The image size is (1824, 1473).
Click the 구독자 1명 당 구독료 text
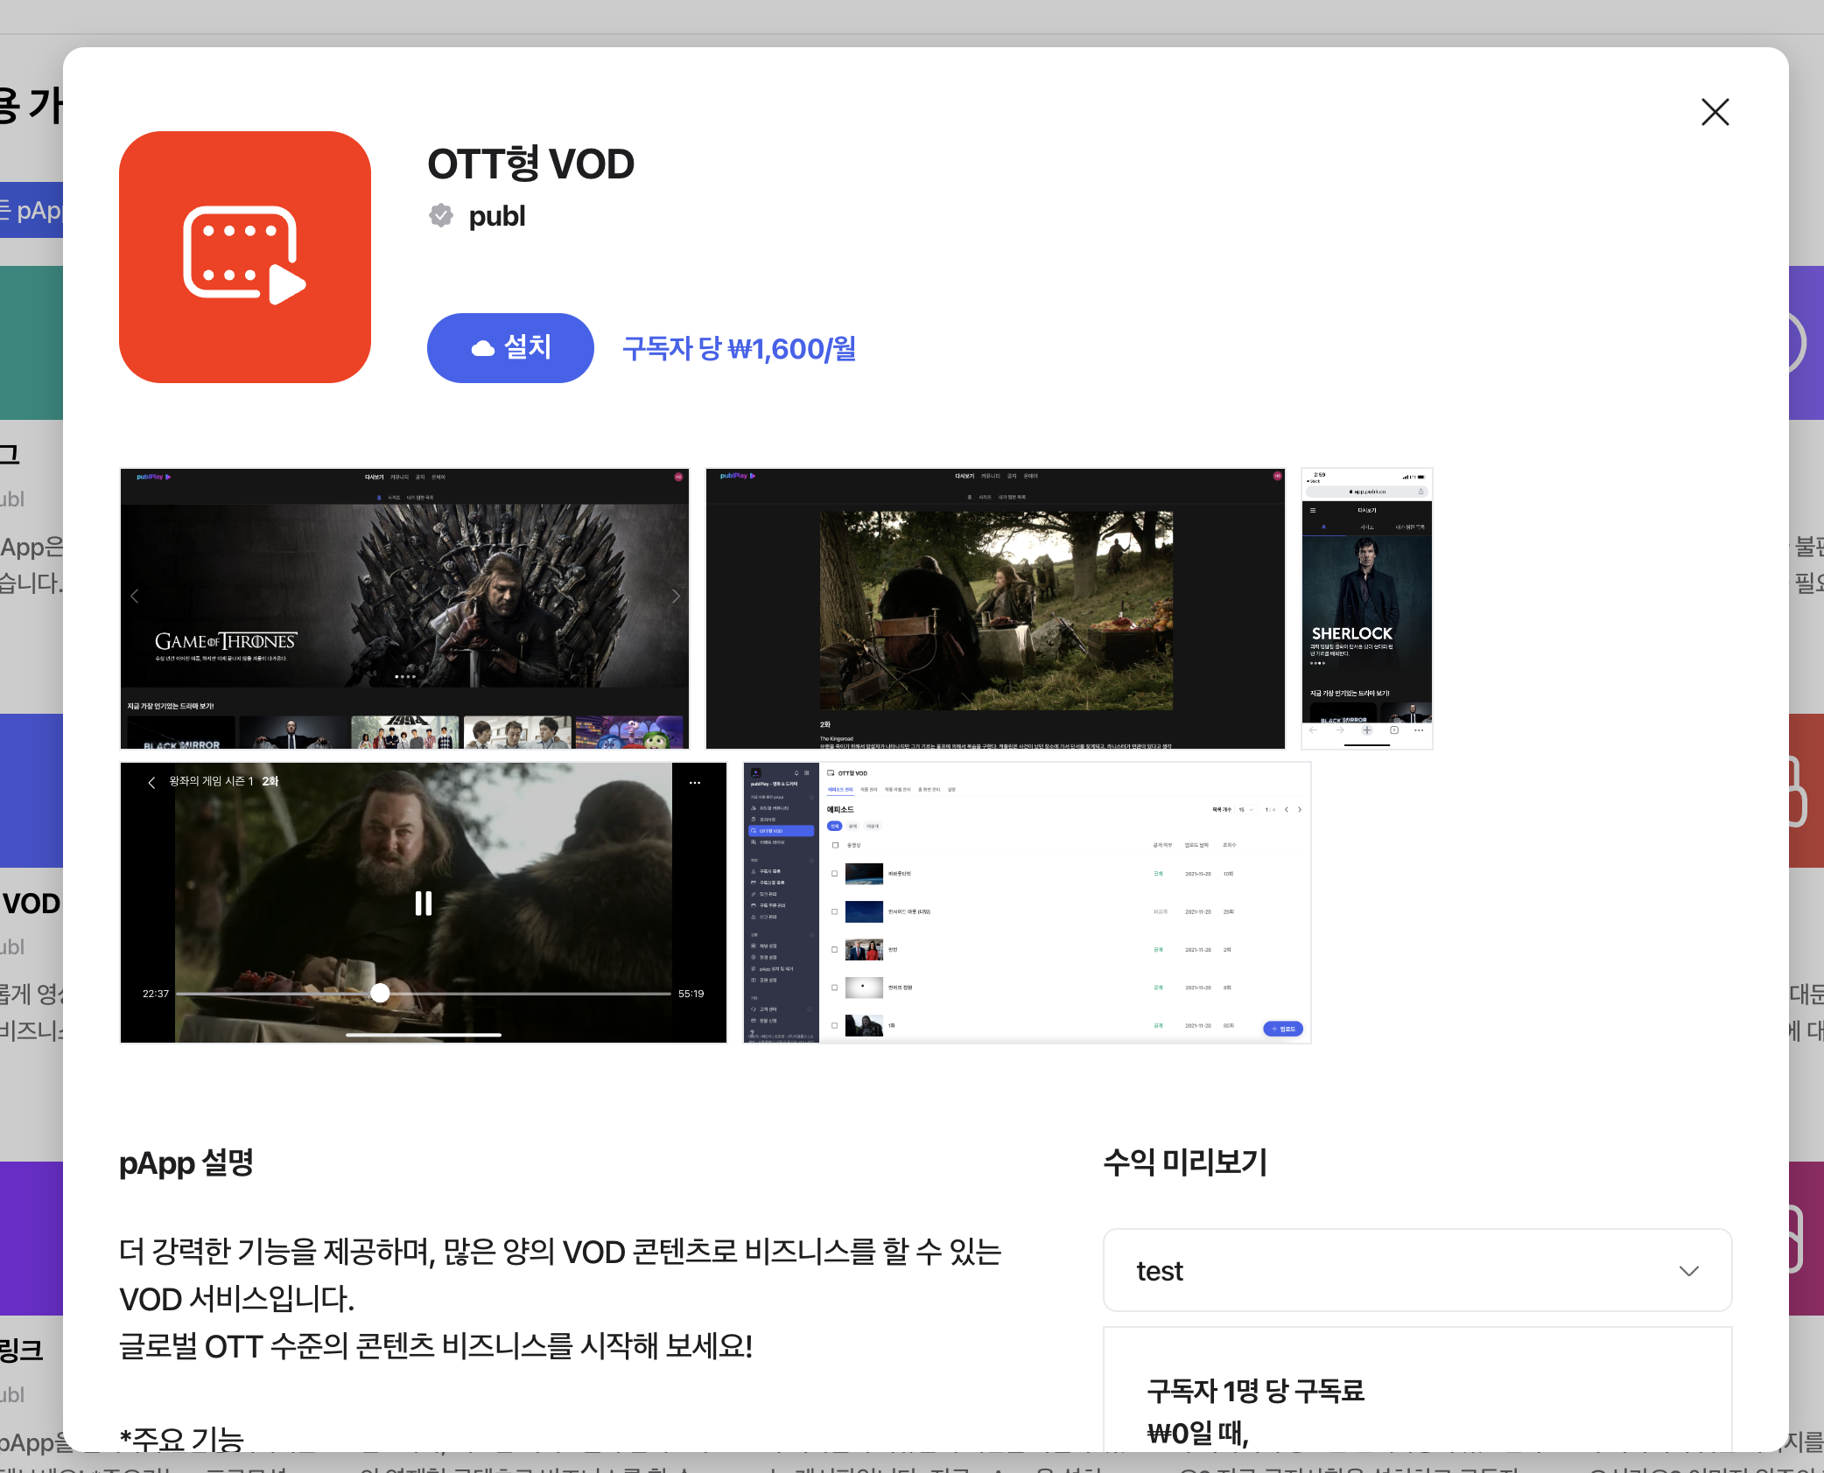1256,1390
